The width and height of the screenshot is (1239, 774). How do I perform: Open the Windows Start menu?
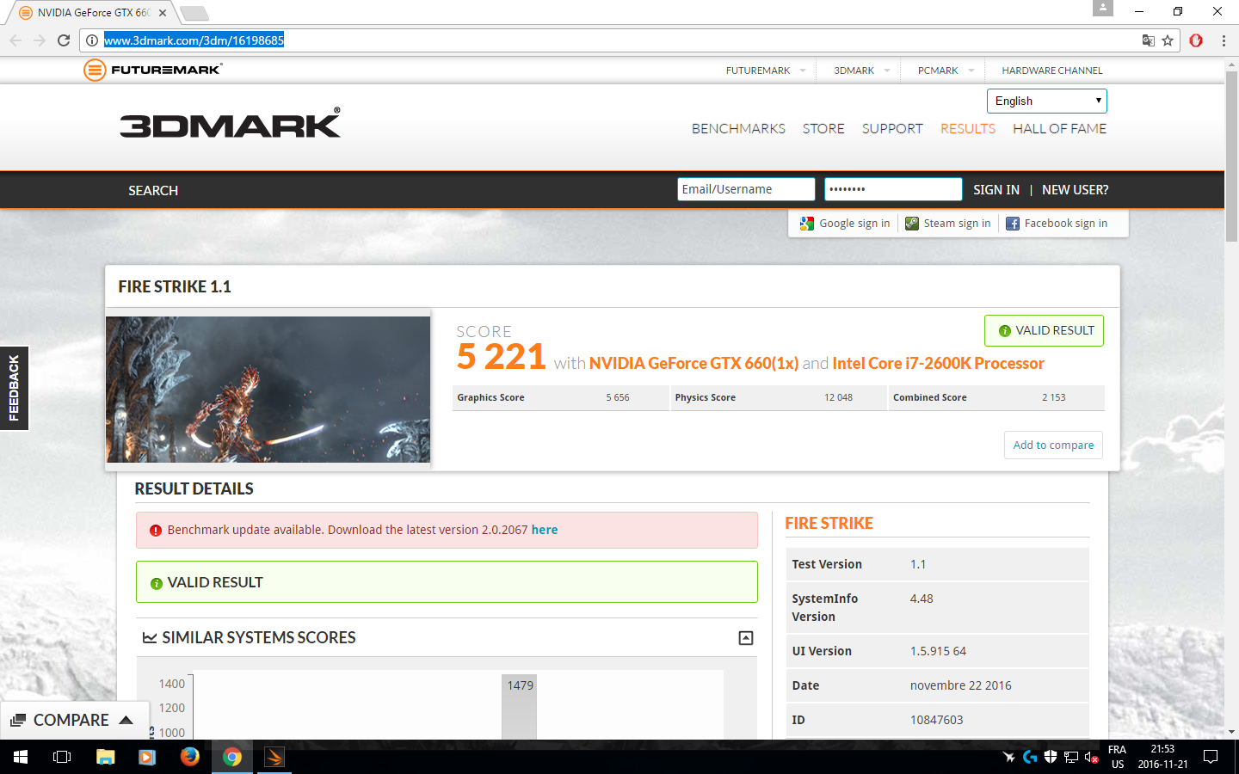21,757
